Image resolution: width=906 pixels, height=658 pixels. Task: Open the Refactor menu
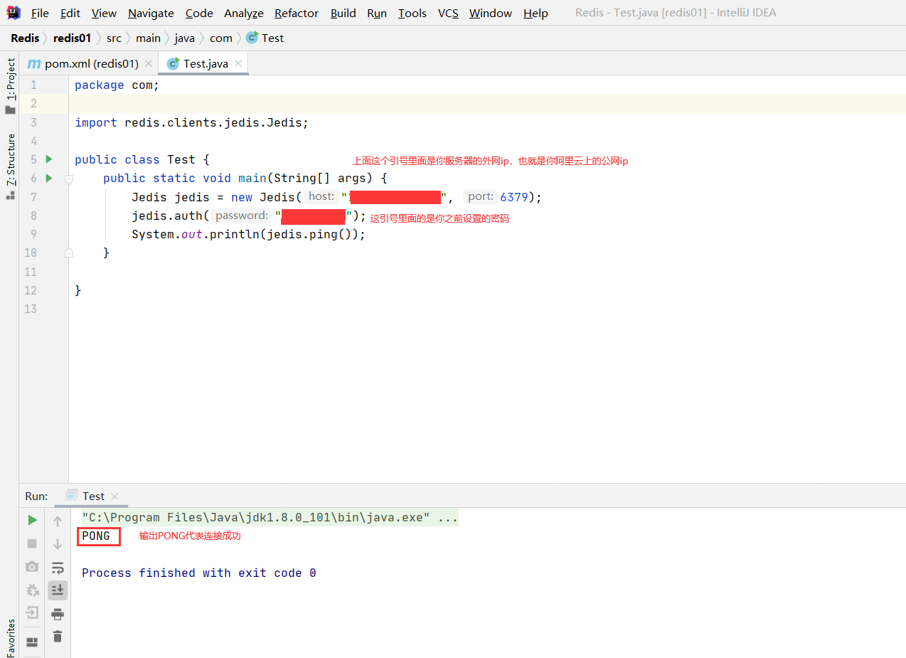[297, 13]
